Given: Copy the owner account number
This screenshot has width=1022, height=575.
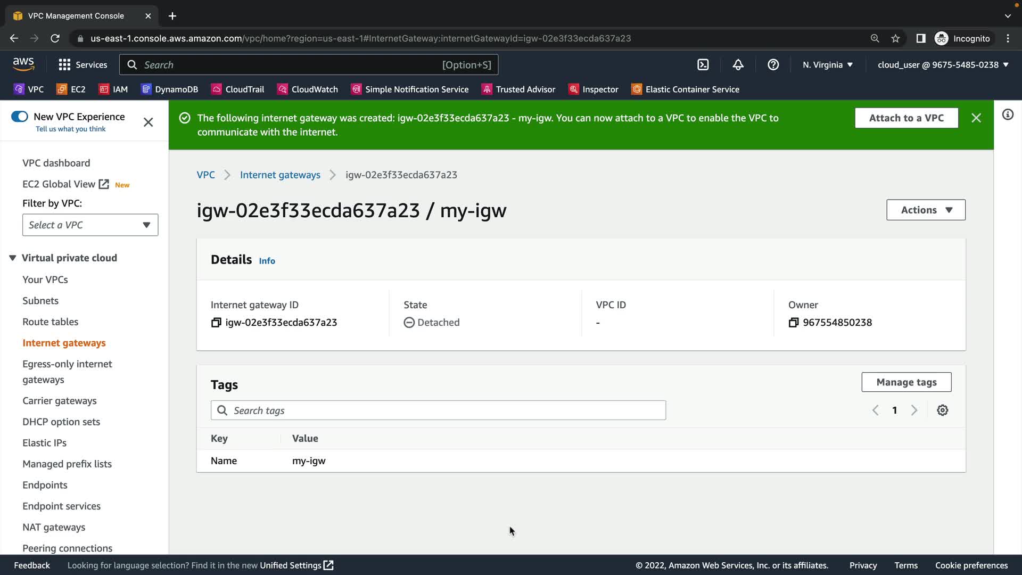Looking at the screenshot, I should coord(793,323).
